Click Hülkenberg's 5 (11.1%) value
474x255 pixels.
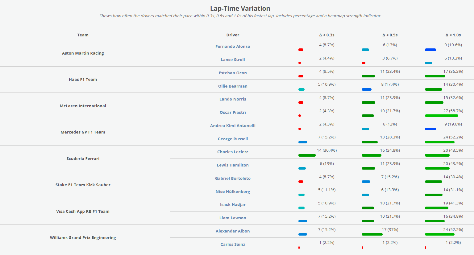click(327, 190)
